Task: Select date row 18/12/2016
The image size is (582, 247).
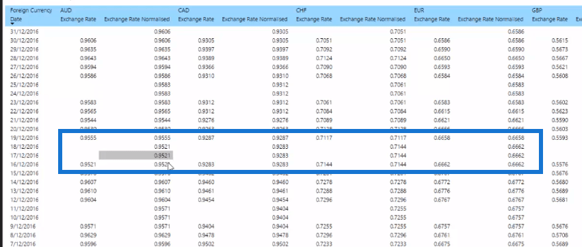Action: tap(24, 147)
